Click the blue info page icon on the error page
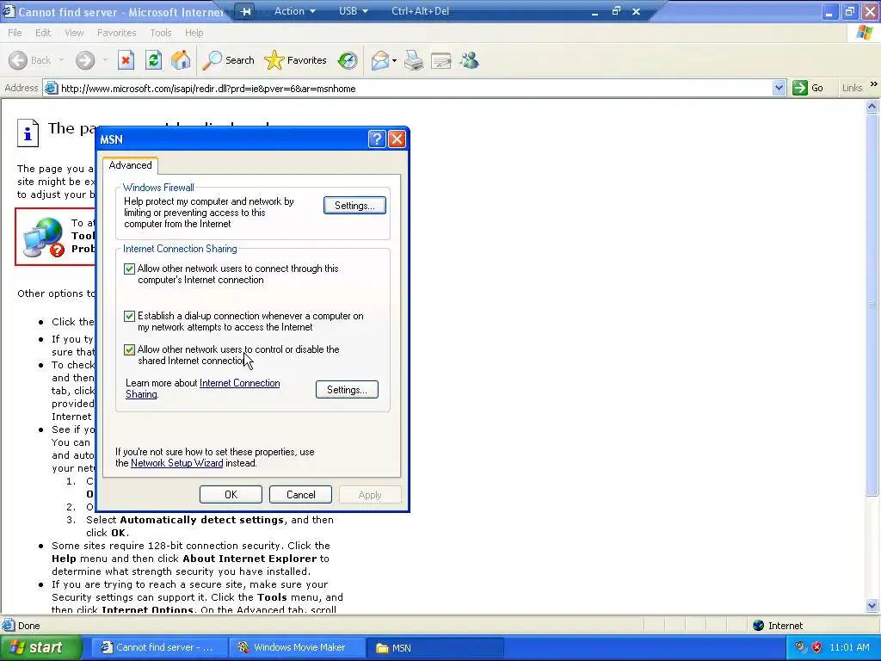Screen dimensions: 881x661 [x=28, y=133]
